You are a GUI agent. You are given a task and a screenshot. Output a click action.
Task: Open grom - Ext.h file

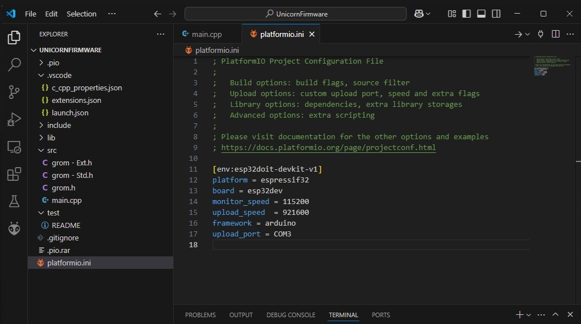(100, 163)
